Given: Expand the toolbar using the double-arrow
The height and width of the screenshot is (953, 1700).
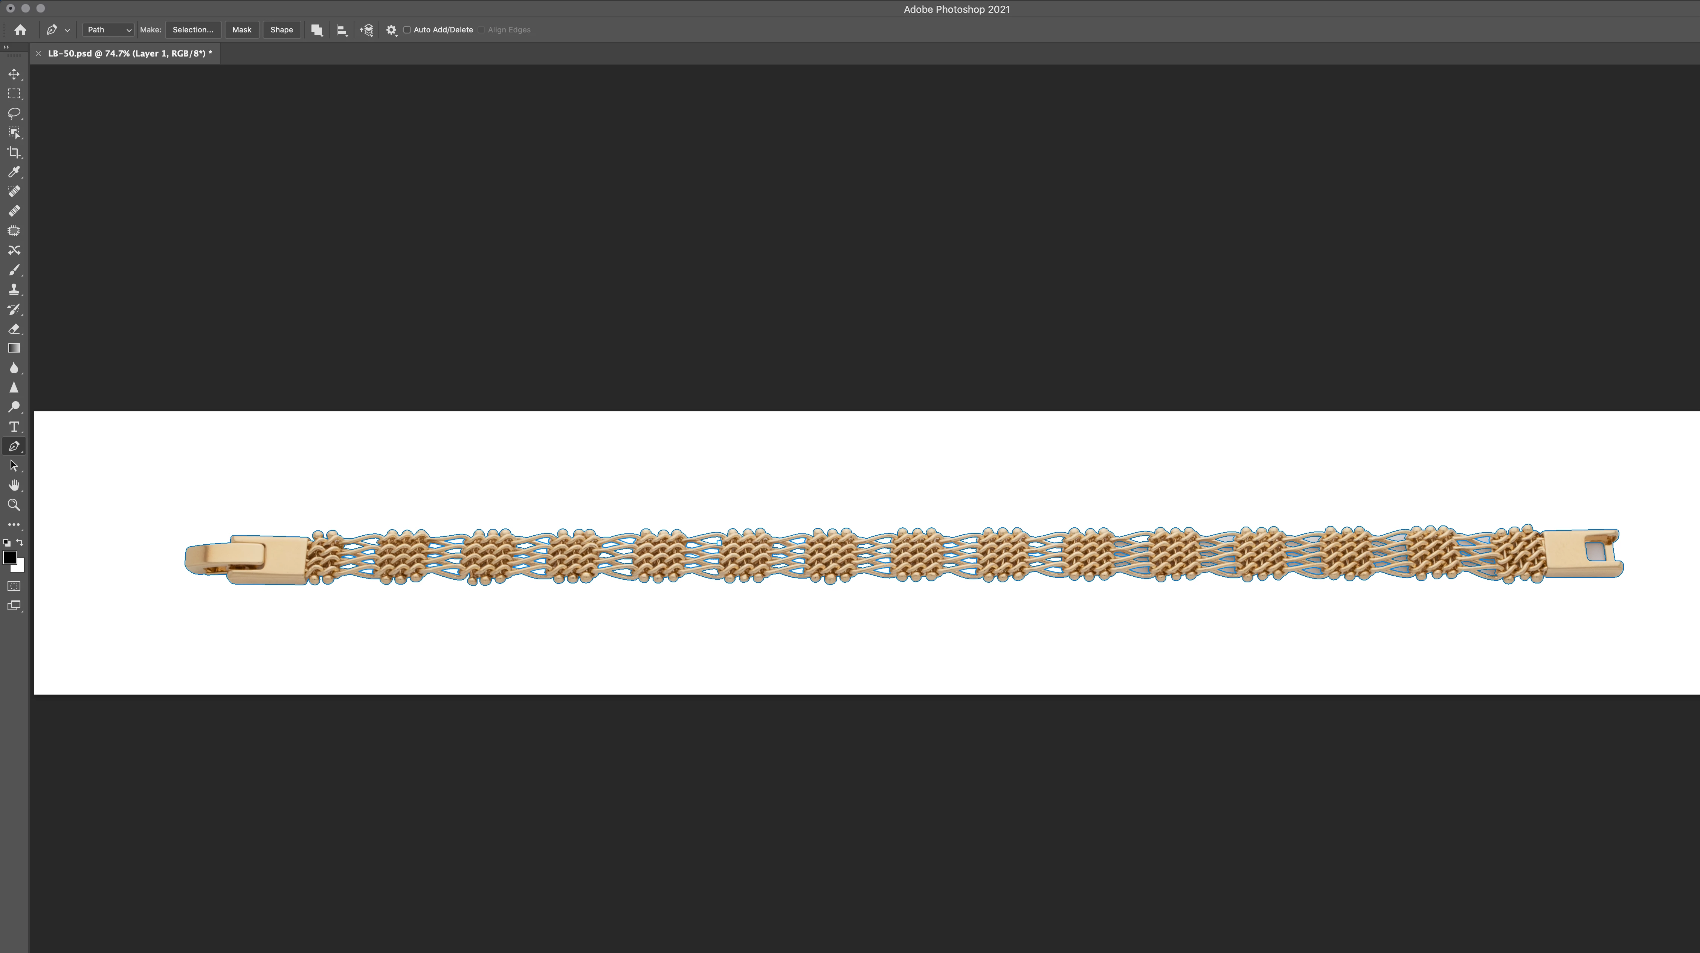Looking at the screenshot, I should [x=6, y=47].
